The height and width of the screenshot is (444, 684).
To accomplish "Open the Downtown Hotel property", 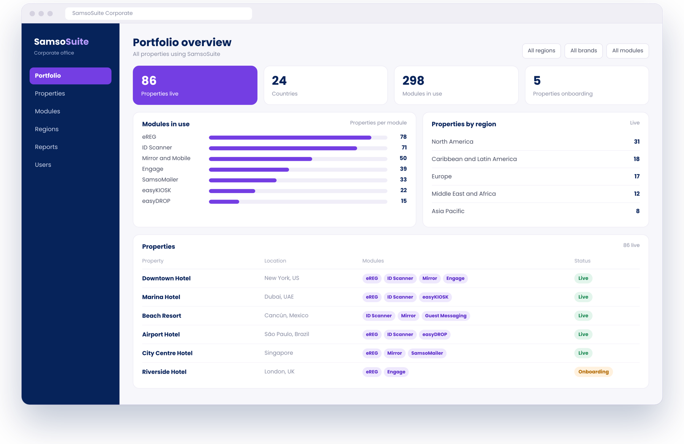I will pyautogui.click(x=166, y=278).
